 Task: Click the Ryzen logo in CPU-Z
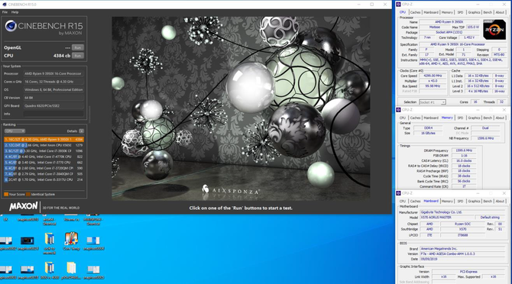click(494, 30)
